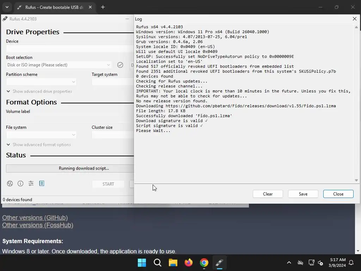Open the Partition scheme dropdown

[x=41, y=82]
